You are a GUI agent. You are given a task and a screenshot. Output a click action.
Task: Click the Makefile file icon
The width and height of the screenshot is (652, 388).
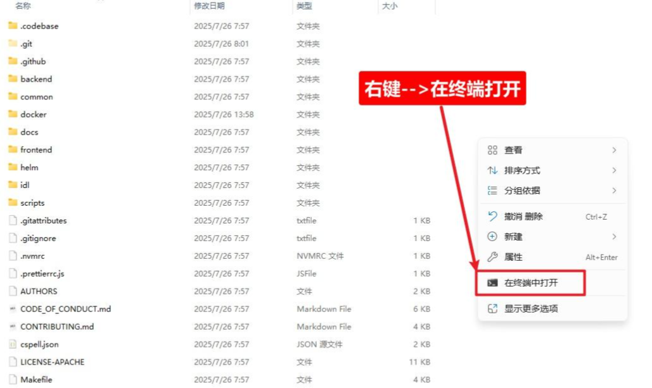coord(13,379)
